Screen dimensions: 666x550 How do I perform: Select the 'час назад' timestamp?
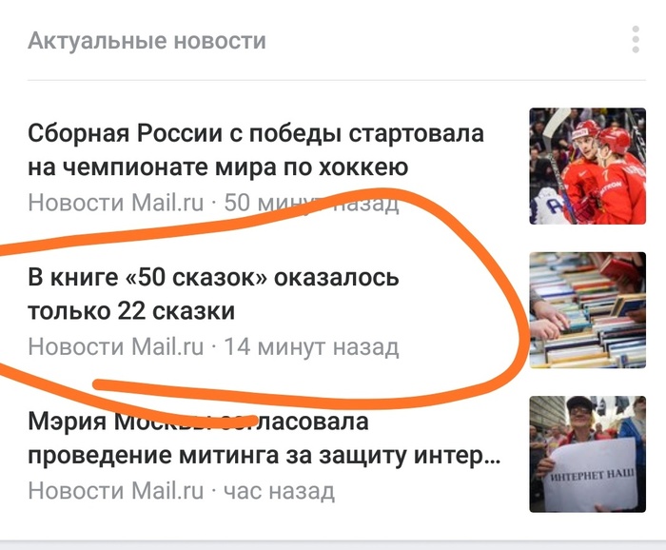(279, 491)
